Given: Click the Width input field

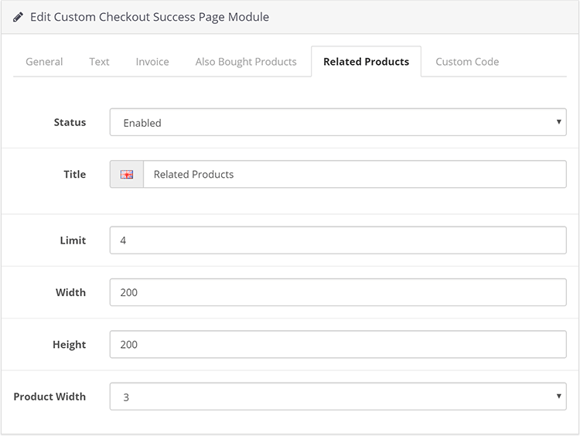Looking at the screenshot, I should pos(338,292).
